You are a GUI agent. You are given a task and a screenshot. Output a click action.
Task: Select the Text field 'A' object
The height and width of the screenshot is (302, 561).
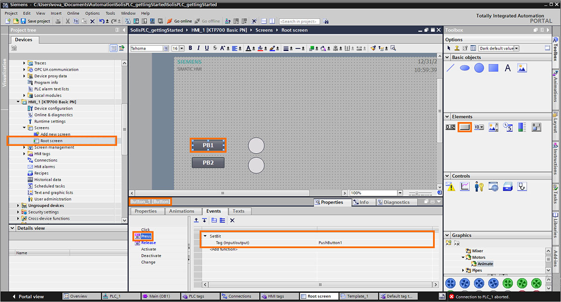click(x=508, y=68)
